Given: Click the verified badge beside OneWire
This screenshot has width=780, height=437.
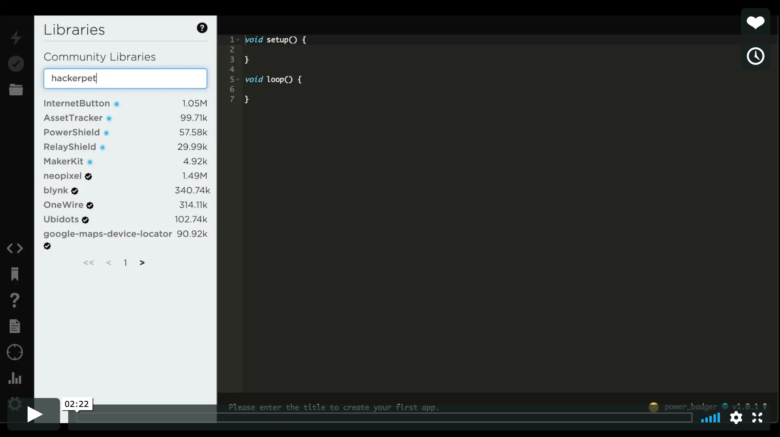Looking at the screenshot, I should (90, 206).
